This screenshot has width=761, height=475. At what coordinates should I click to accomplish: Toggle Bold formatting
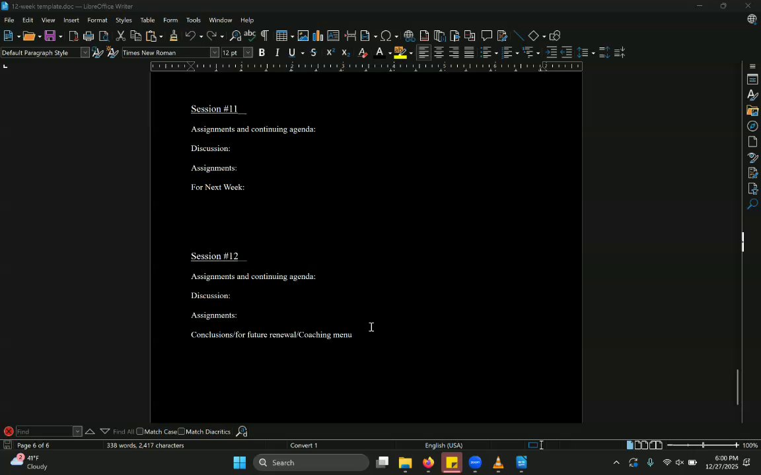tap(262, 52)
